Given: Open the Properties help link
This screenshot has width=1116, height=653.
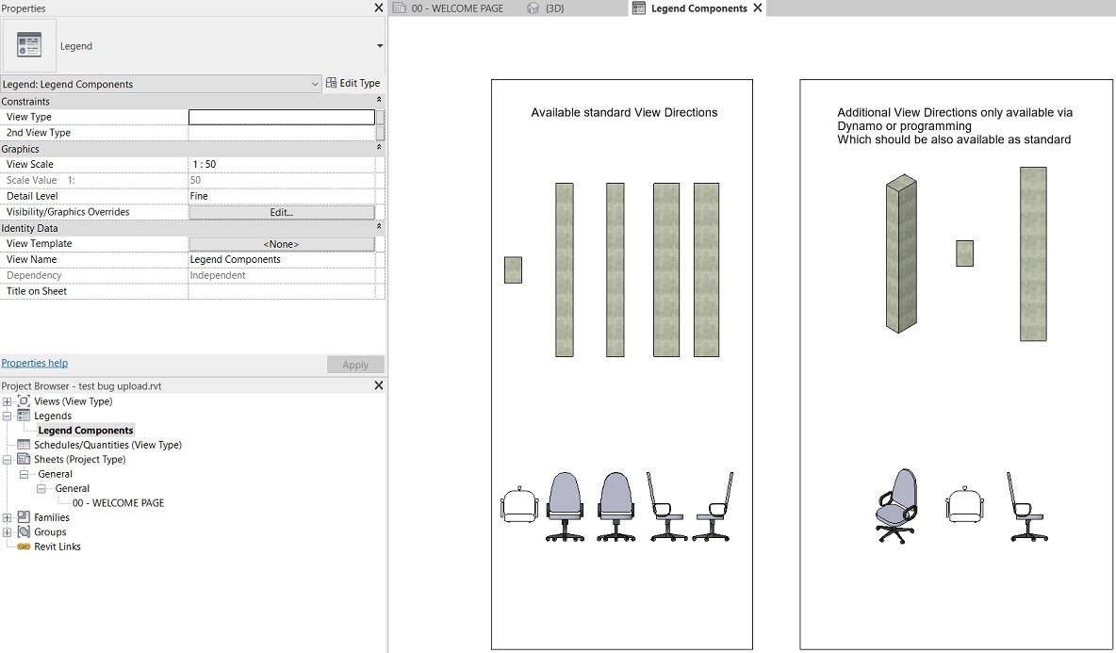Looking at the screenshot, I should 34,363.
